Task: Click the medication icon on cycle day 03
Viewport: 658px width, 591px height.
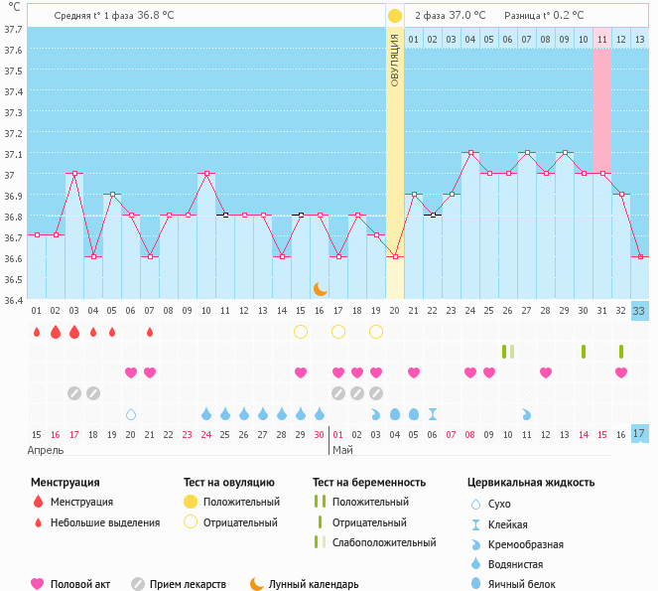Action: coord(74,392)
